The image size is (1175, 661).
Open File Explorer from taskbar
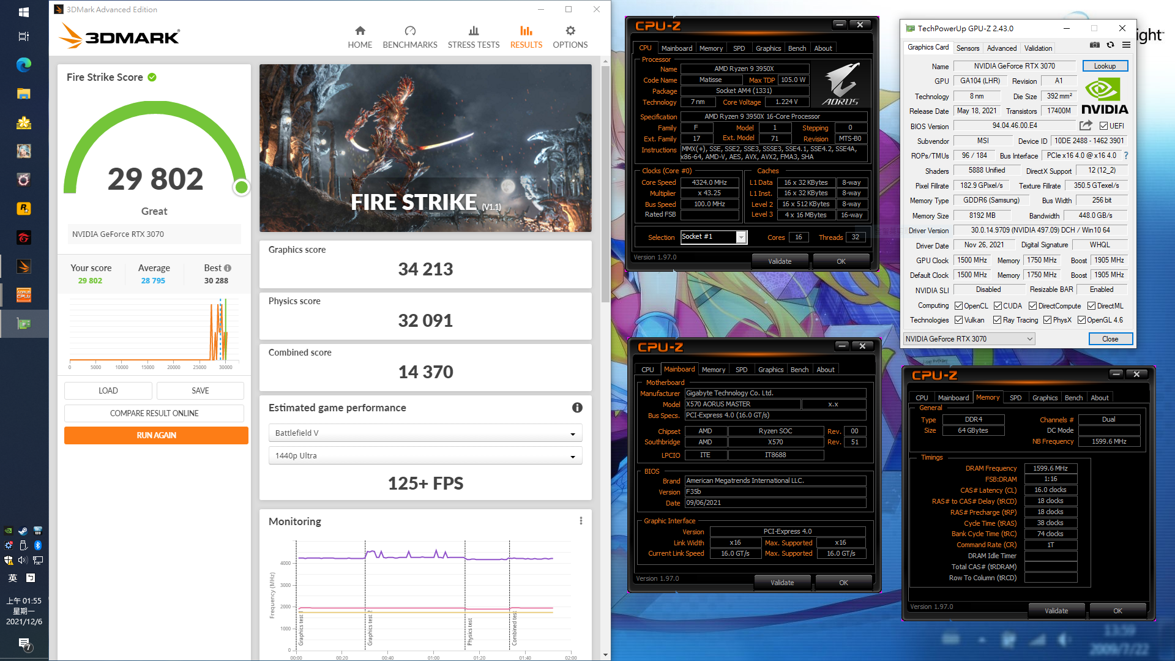tap(24, 94)
